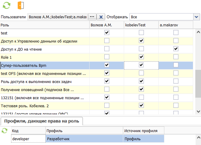Refresh the profiles list in bottom panel

[x=5, y=131]
